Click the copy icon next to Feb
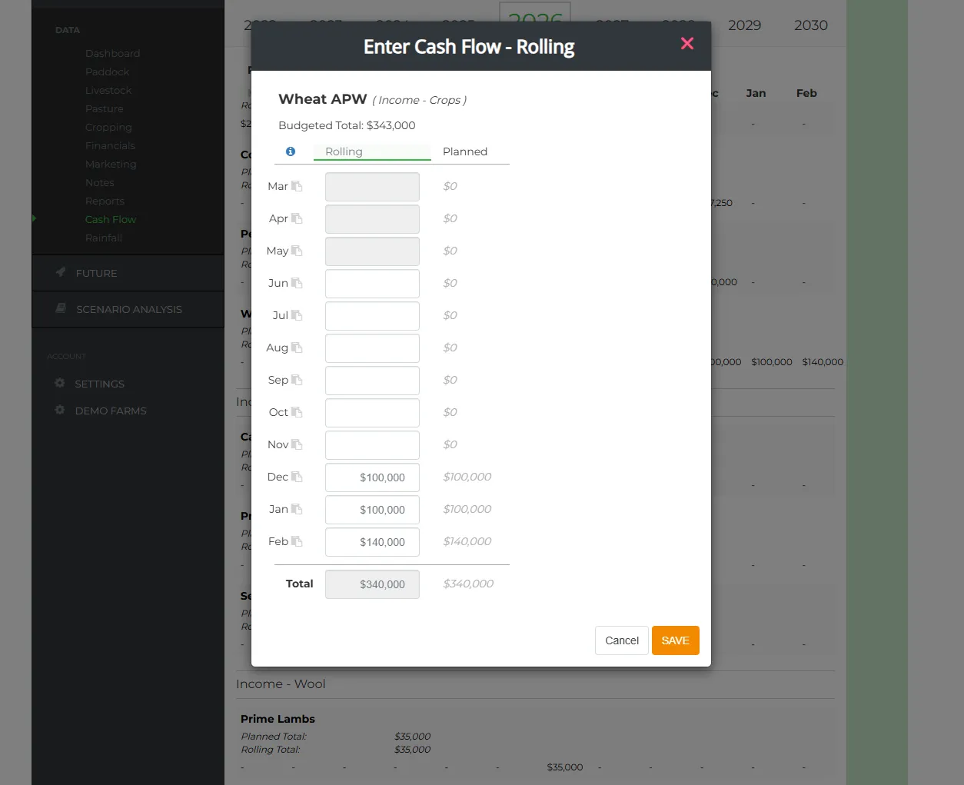The image size is (964, 785). pos(295,541)
